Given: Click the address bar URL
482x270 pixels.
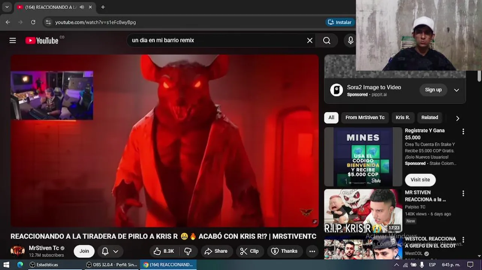Looking at the screenshot, I should pyautogui.click(x=95, y=22).
